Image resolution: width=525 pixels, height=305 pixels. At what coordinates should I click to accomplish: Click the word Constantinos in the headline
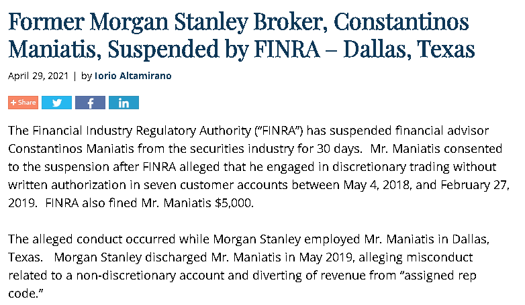pyautogui.click(x=401, y=21)
